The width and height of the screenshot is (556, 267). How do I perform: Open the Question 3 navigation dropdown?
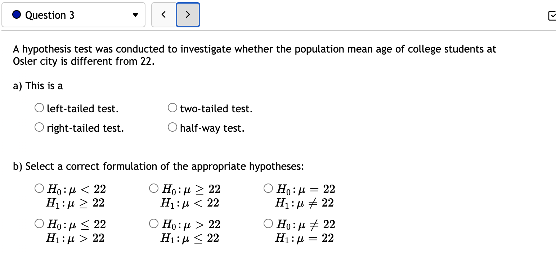coord(73,15)
